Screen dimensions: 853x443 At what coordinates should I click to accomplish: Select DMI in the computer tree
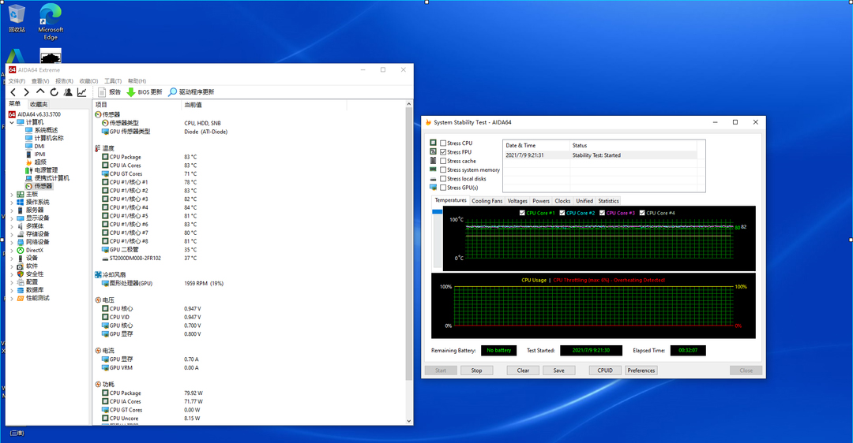point(39,146)
